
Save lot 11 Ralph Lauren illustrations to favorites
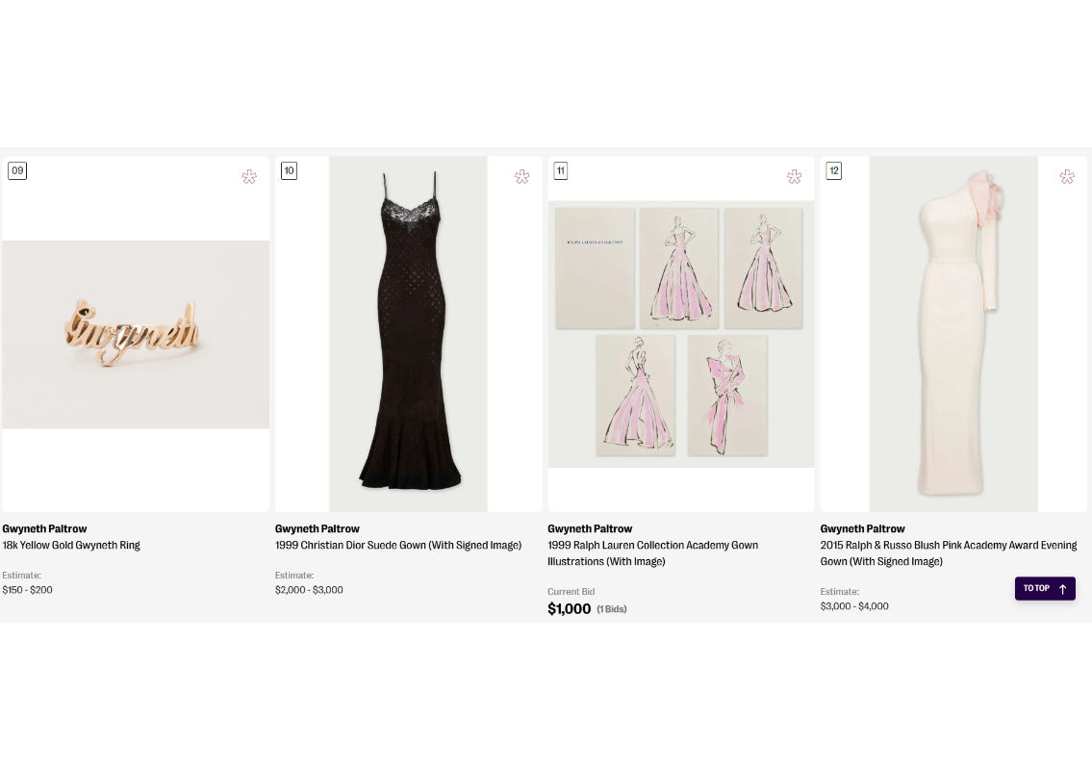point(794,176)
